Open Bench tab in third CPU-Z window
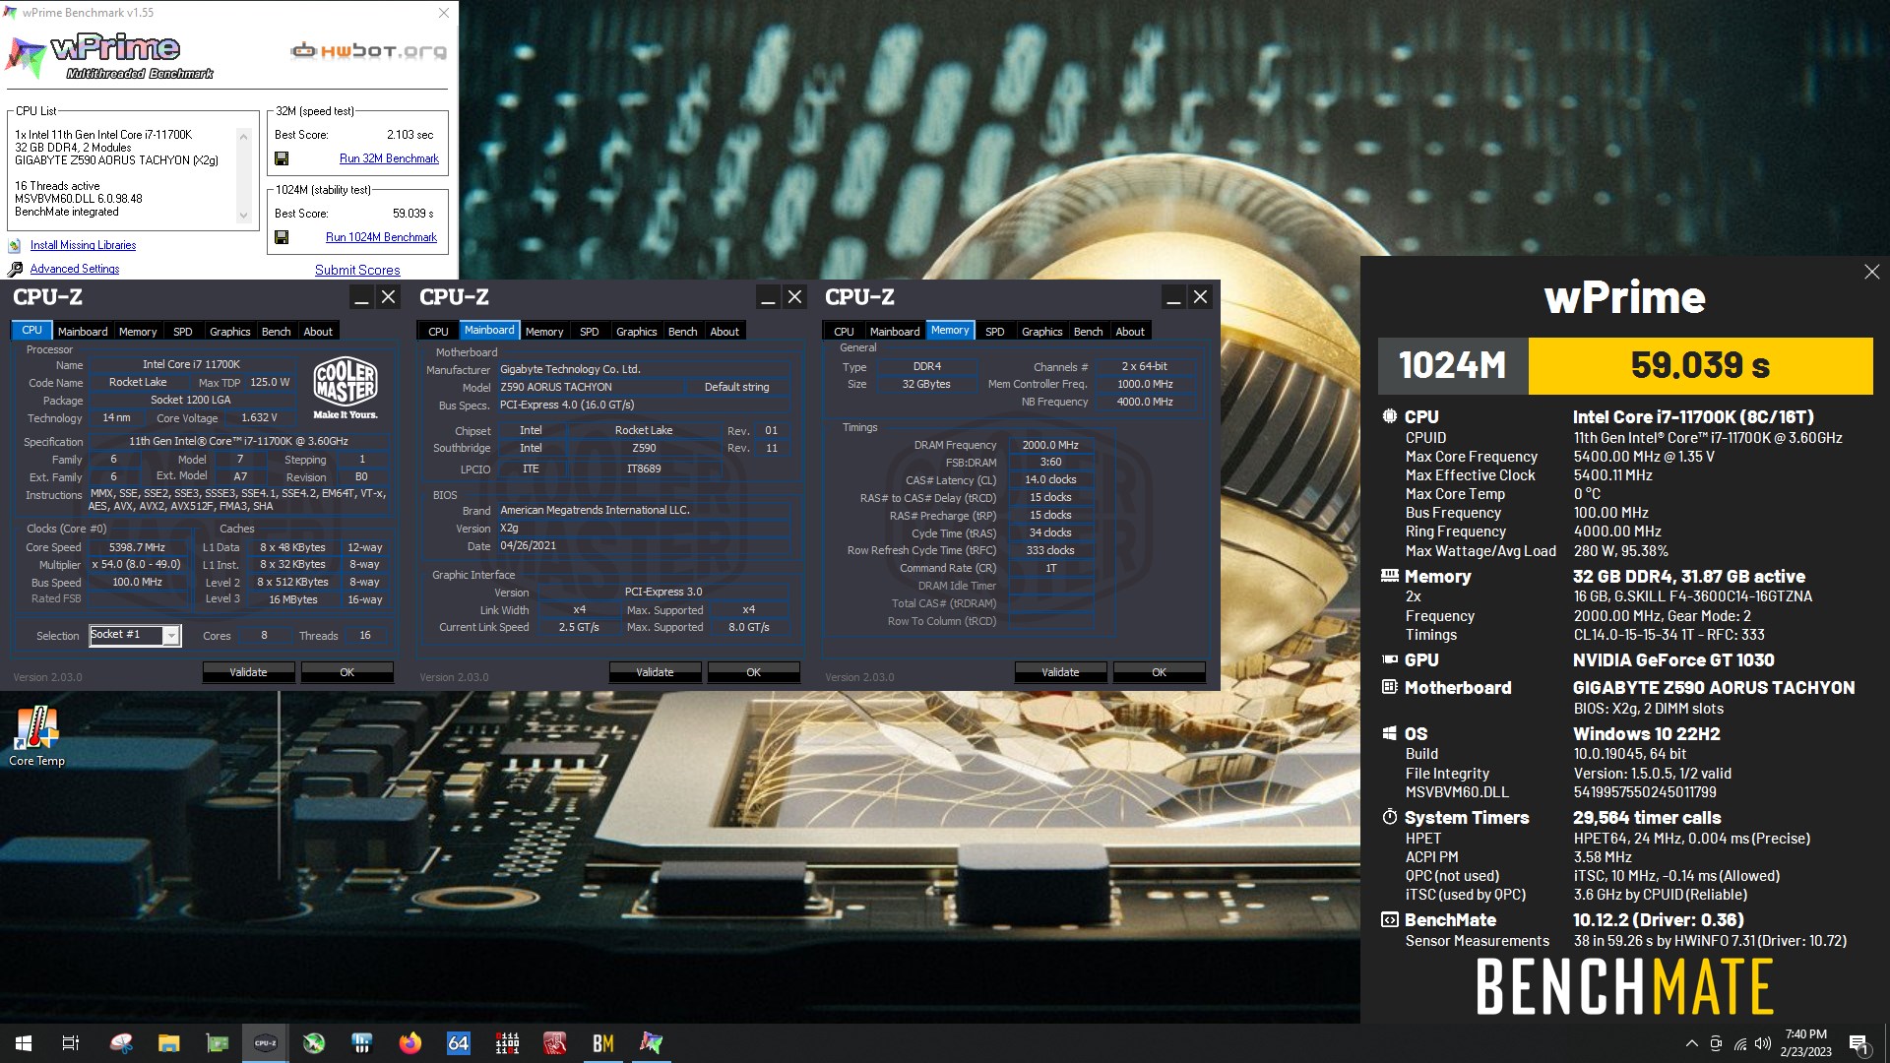This screenshot has height=1063, width=1890. 1089,332
